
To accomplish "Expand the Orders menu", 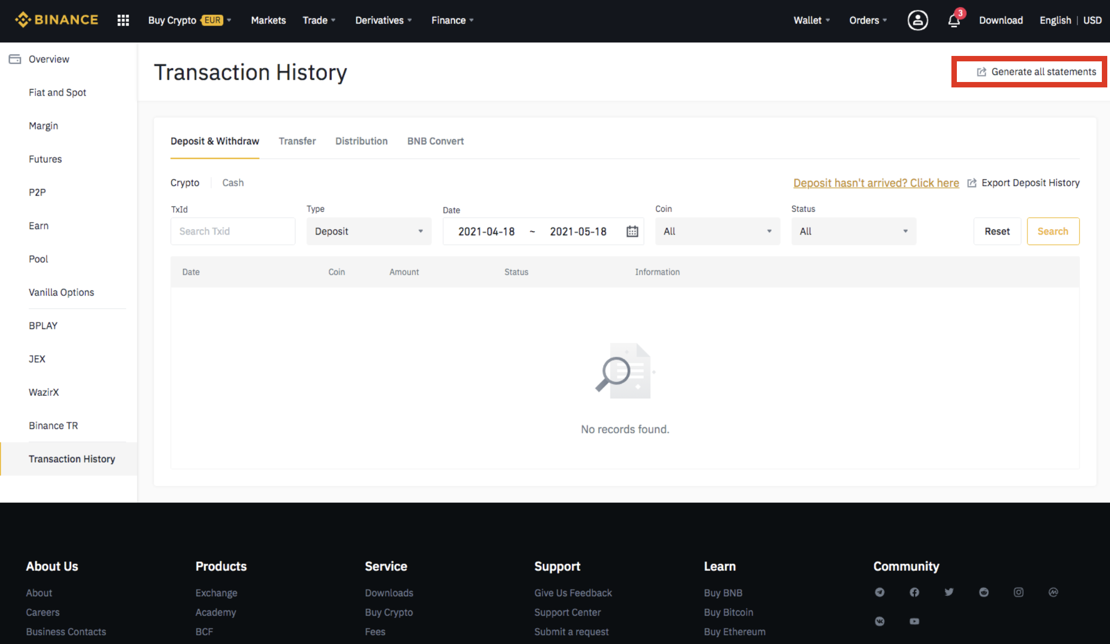I will (x=868, y=20).
